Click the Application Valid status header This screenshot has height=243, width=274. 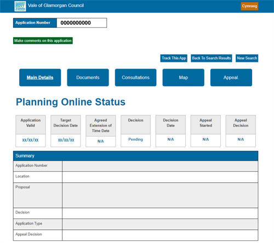pos(31,125)
